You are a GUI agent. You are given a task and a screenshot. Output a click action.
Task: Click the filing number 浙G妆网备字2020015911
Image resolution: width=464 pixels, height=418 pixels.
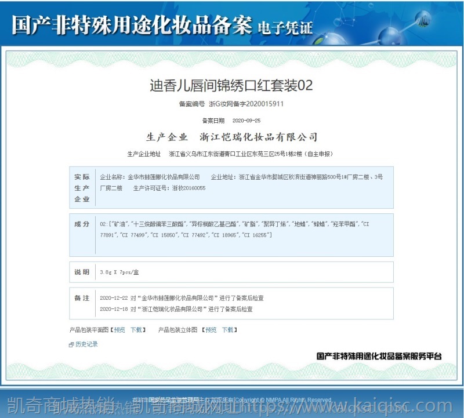coord(246,104)
